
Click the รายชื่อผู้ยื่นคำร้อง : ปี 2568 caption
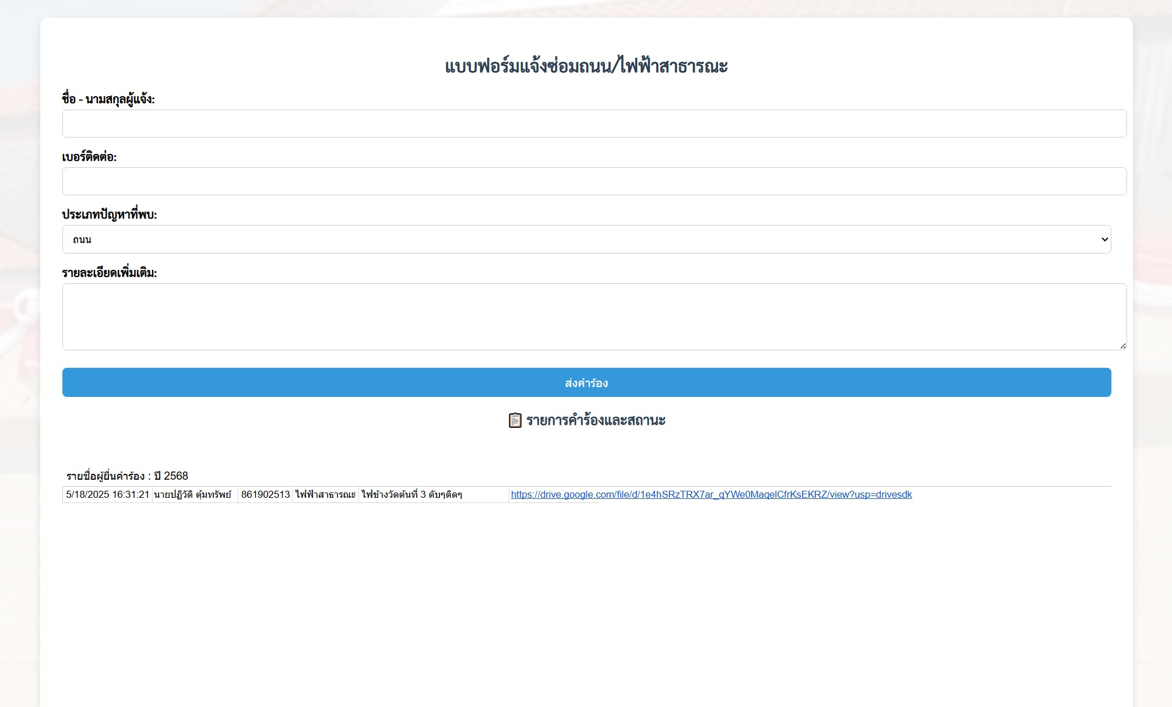pos(127,476)
